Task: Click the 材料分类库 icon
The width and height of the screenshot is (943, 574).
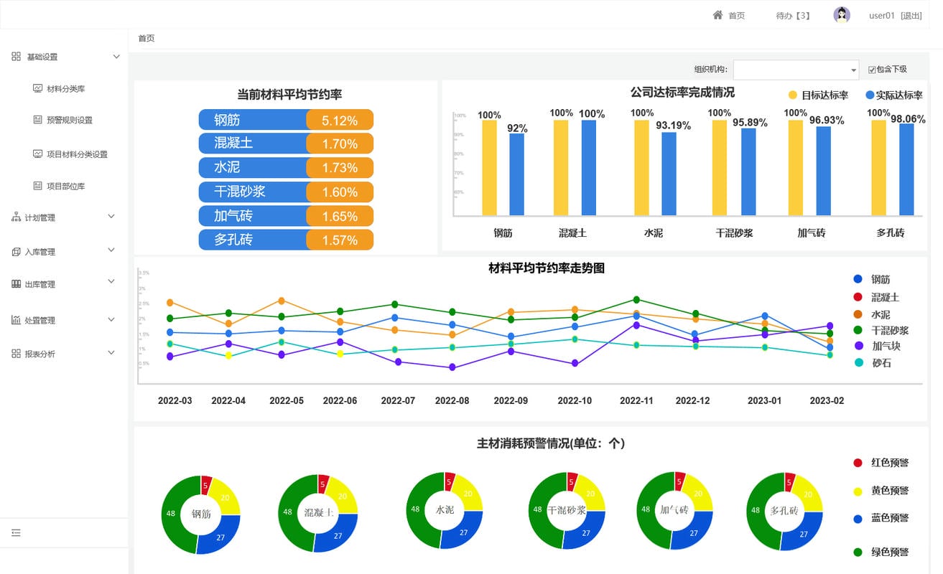Action: pyautogui.click(x=38, y=88)
